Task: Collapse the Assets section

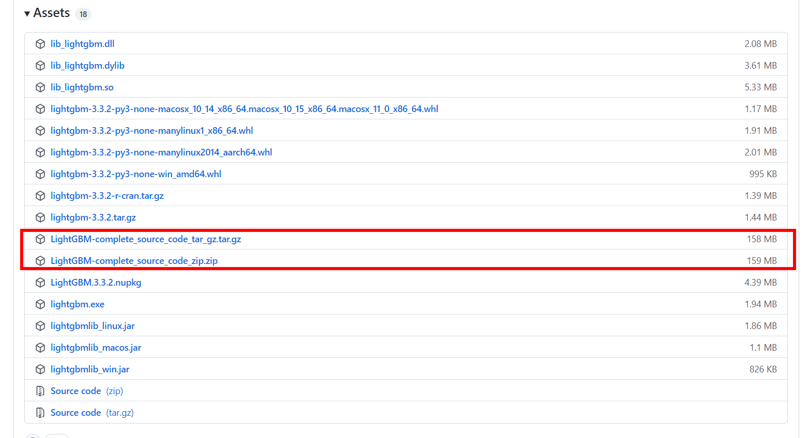Action: (27, 13)
